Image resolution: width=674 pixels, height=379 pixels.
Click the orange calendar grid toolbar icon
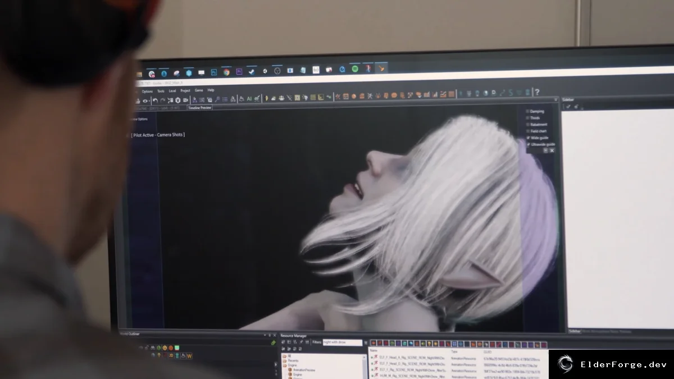coord(345,96)
